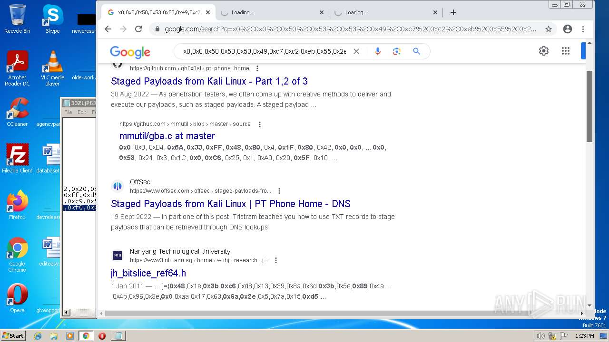Bookmark this page with the star icon
The image size is (609, 342).
(549, 29)
